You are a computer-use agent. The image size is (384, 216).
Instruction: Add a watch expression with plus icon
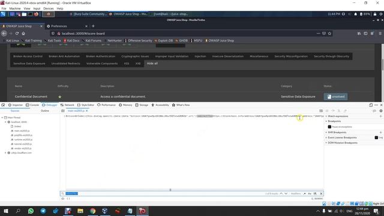380,116
